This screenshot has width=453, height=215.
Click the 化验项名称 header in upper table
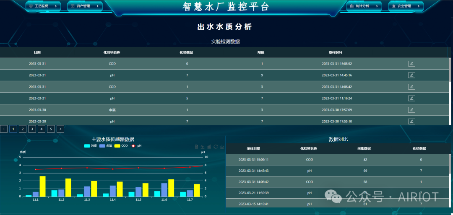tap(112, 52)
